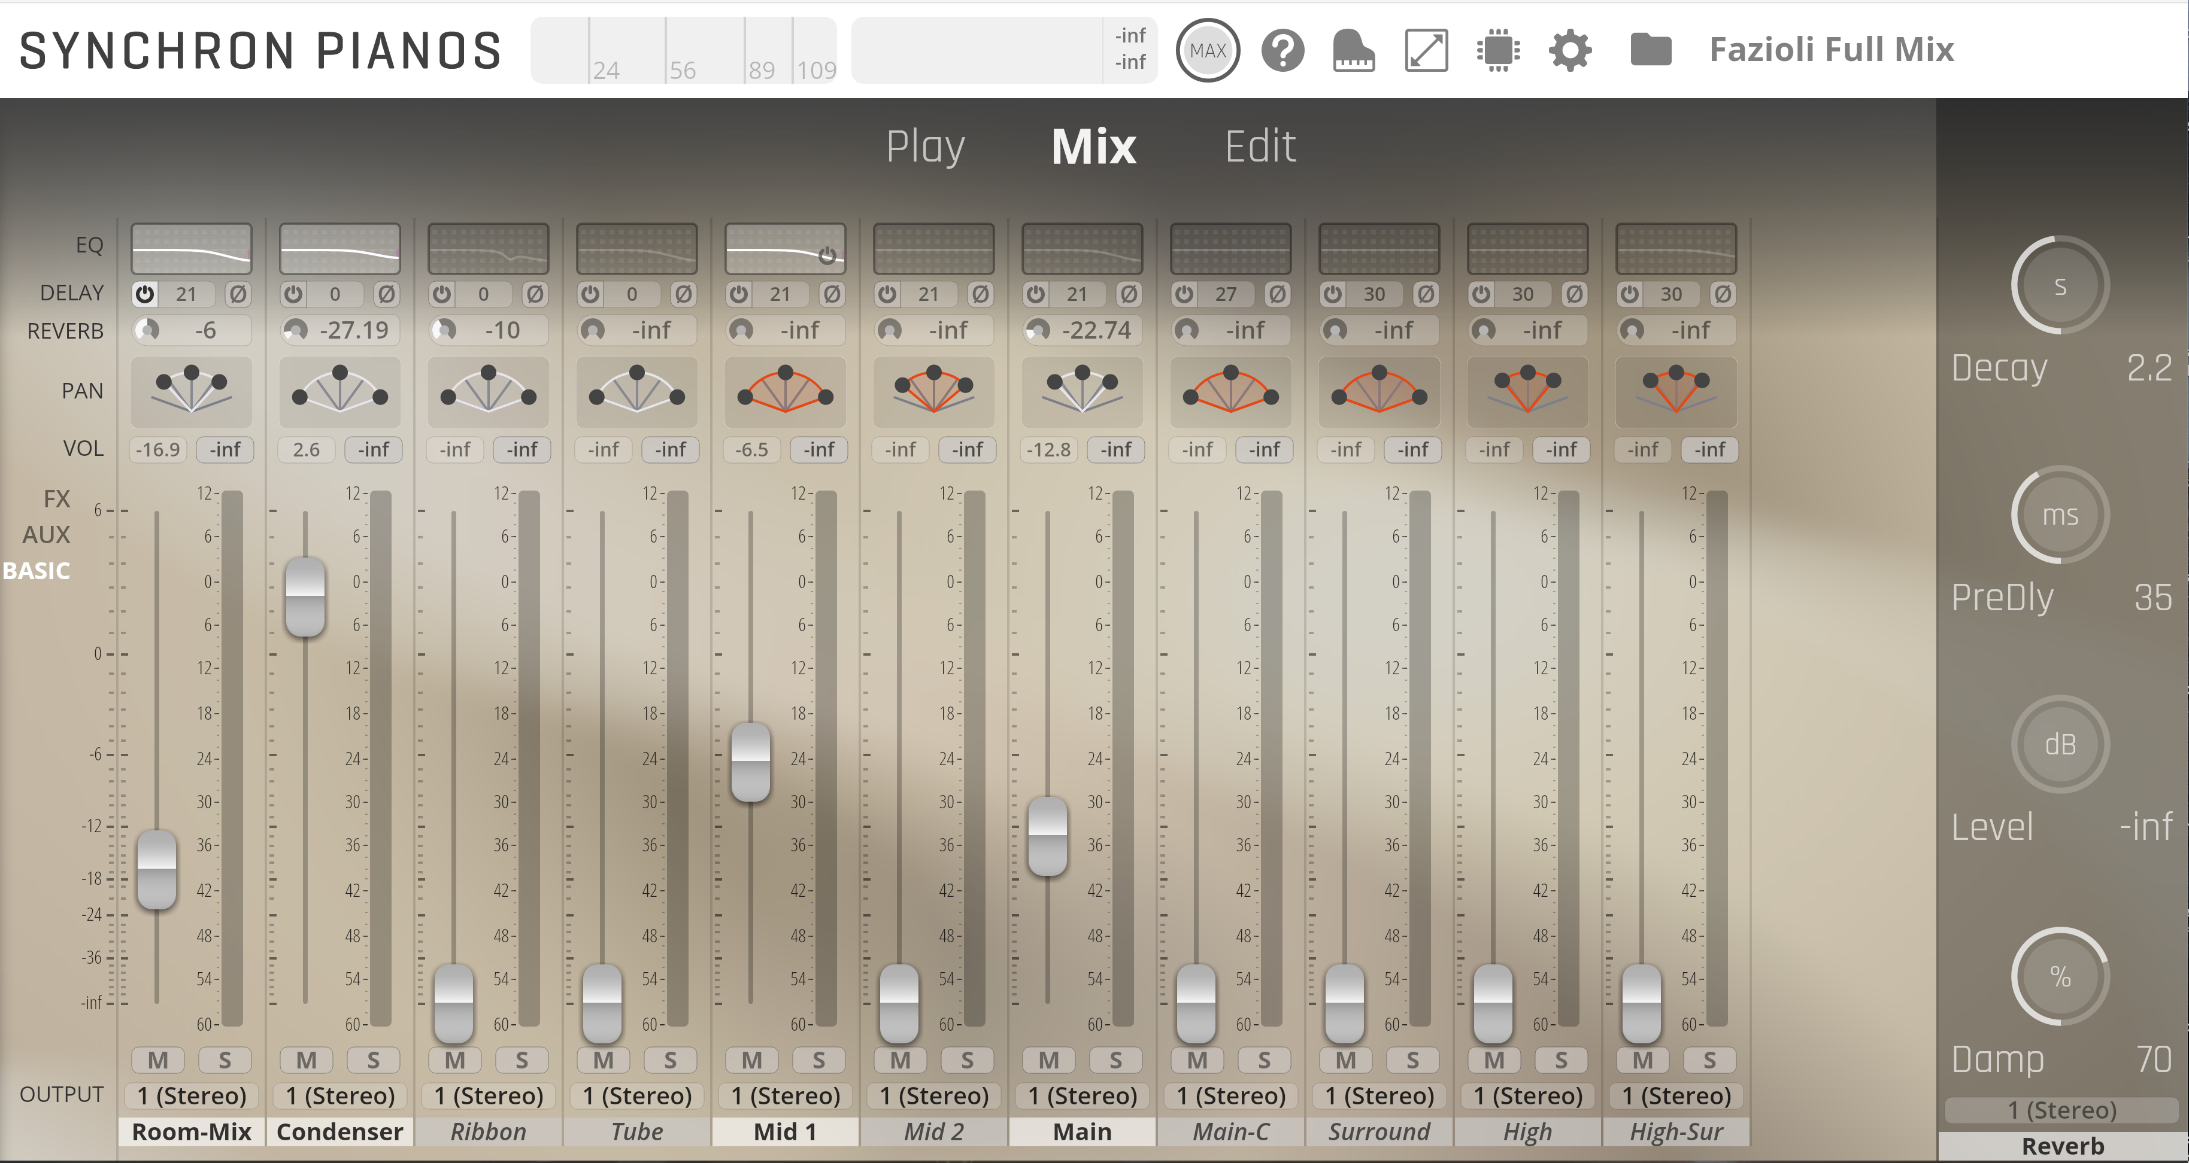Screen dimensions: 2189x1163
Task: Open the Mid 1 EQ curve display
Action: pyautogui.click(x=785, y=249)
